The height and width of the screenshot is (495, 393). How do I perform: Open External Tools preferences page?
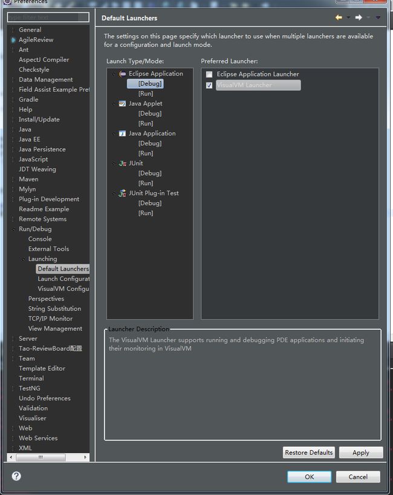(x=48, y=249)
